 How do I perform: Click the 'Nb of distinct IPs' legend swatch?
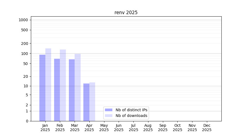109,110
